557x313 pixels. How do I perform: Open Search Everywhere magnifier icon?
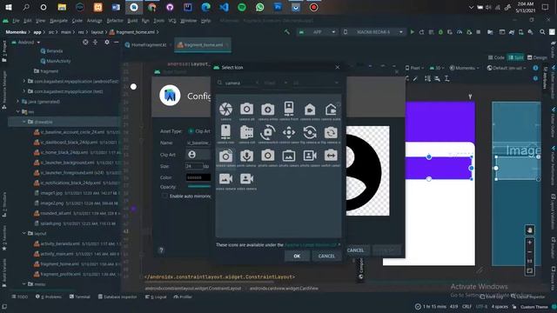point(542,32)
